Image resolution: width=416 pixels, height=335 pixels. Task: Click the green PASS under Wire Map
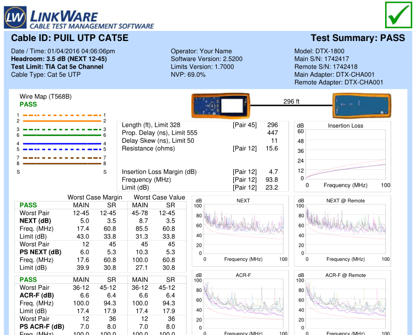(x=28, y=104)
